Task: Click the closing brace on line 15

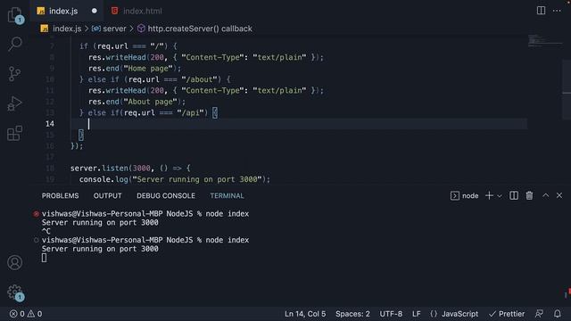Action: pyautogui.click(x=81, y=135)
